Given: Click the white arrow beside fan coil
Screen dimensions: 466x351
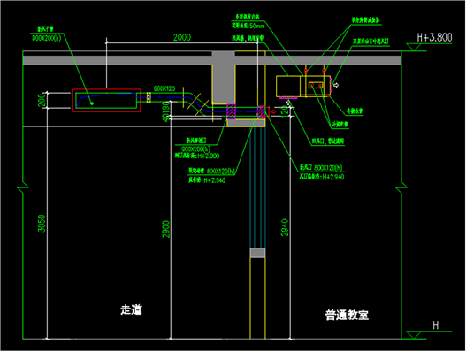Looking at the screenshot, I should [336, 85].
